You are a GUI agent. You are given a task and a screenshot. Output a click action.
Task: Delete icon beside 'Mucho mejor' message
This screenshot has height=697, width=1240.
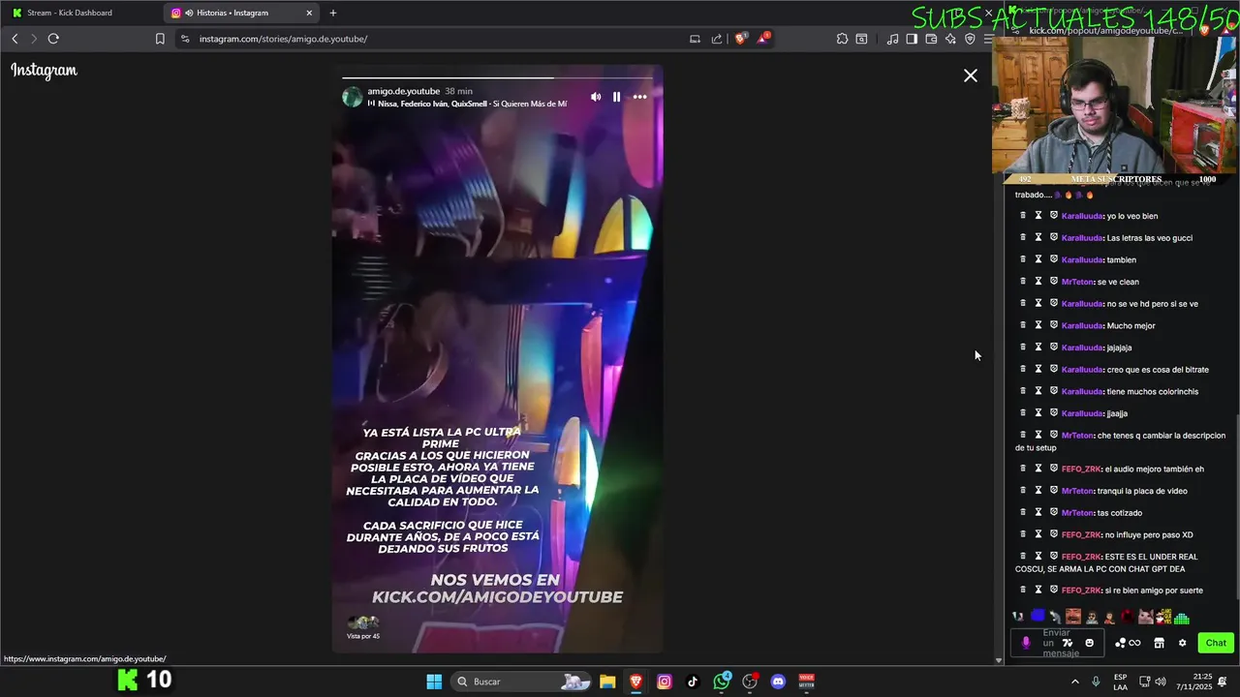tap(1023, 325)
